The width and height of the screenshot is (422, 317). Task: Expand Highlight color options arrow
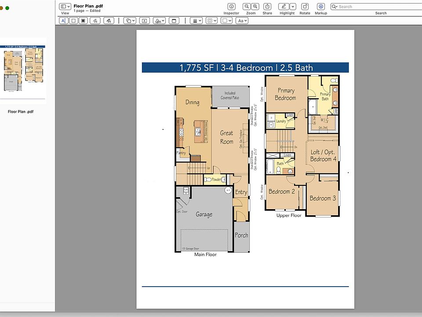(293, 7)
